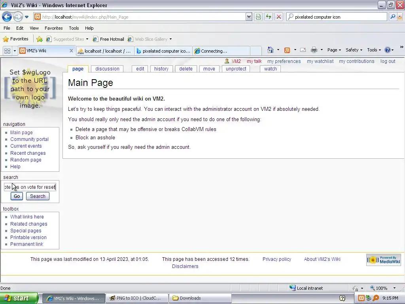The height and width of the screenshot is (304, 405).
Task: Select the watch wiki tab
Action: [270, 69]
